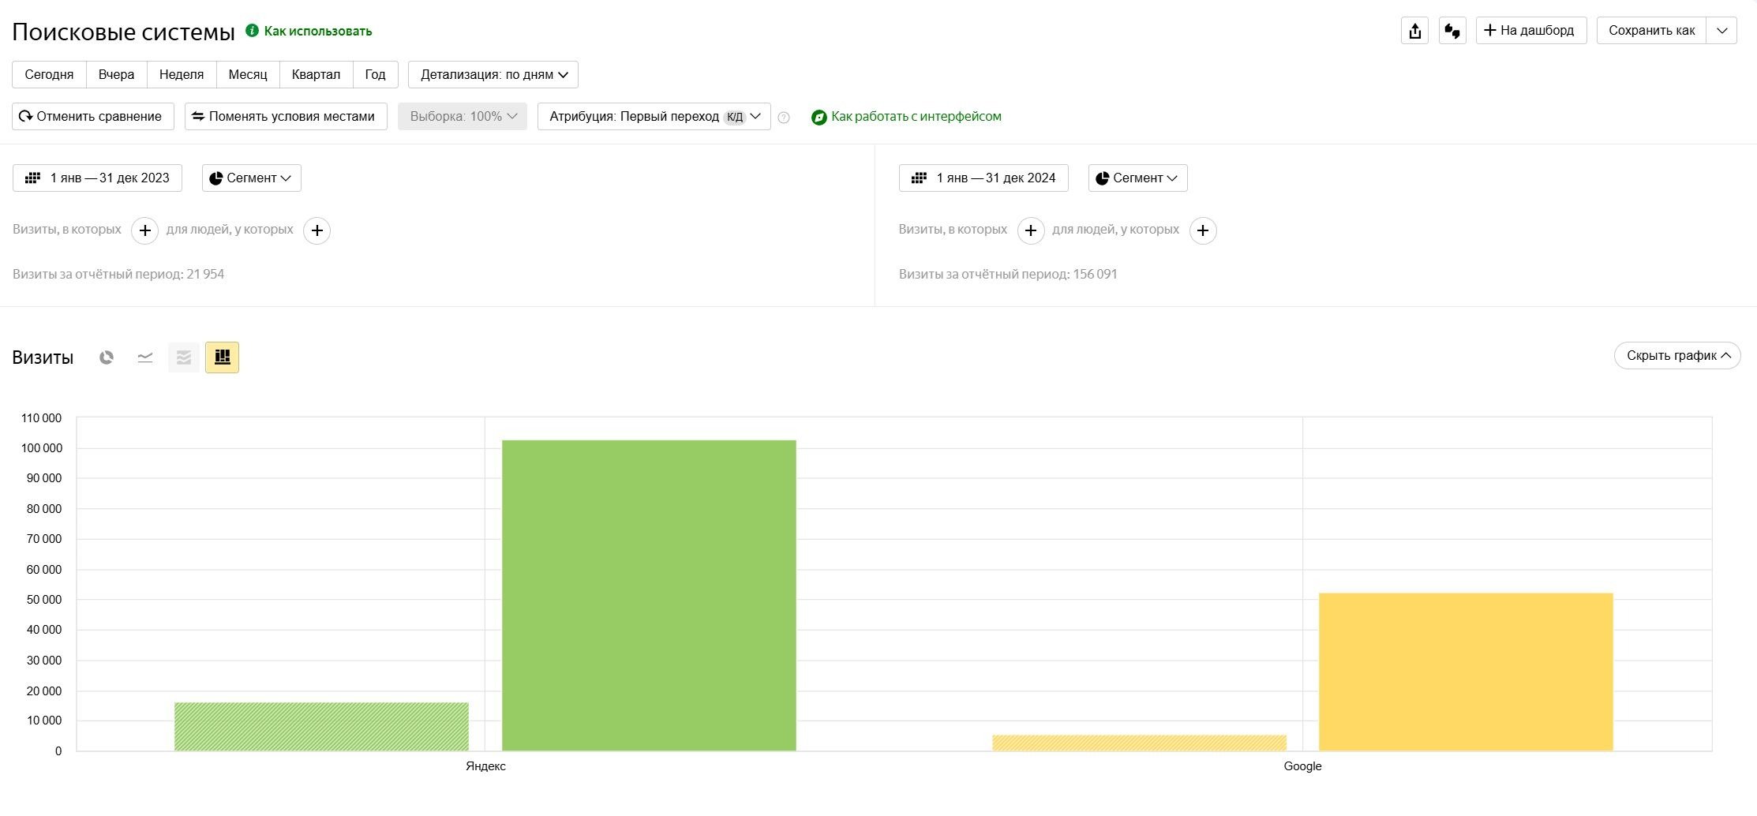Open Сегмент dropdown for 2024 period
Viewport: 1757px width, 816px height.
click(x=1137, y=178)
